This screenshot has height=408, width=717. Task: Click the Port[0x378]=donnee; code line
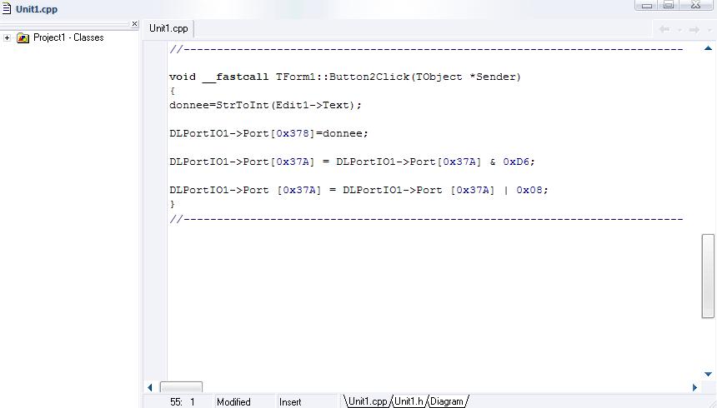[268, 133]
